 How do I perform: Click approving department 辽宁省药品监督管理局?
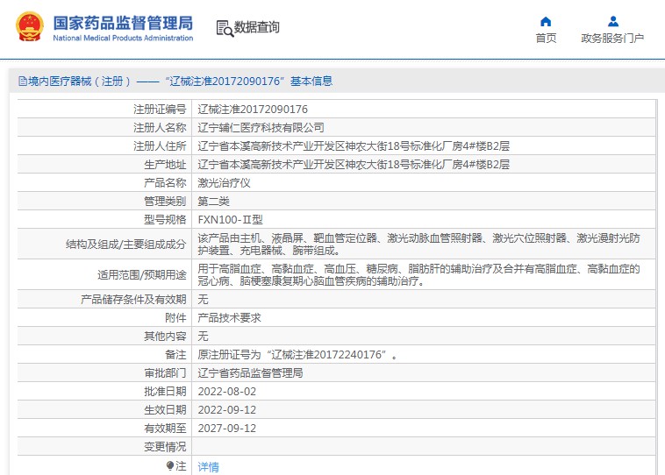[x=250, y=372]
